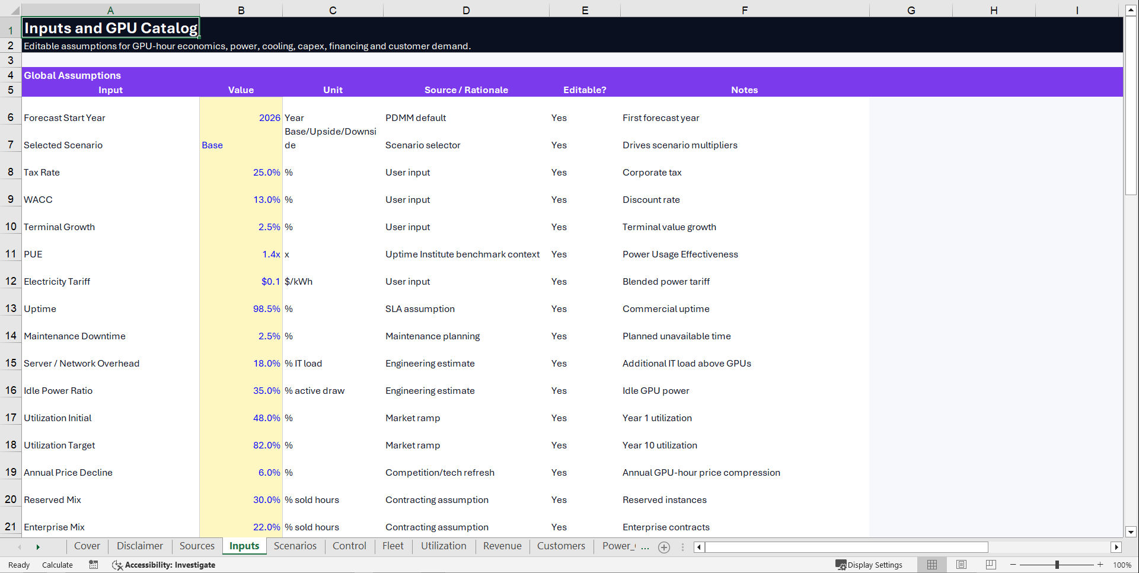1139x573 pixels.
Task: Open the Accessibility: Investigate checker
Action: click(164, 565)
